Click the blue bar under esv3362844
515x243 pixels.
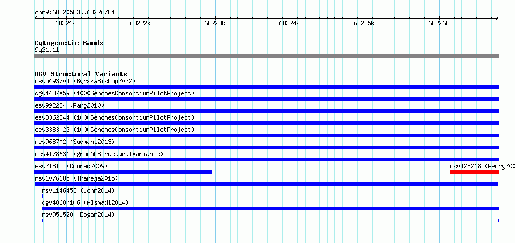pos(266,123)
